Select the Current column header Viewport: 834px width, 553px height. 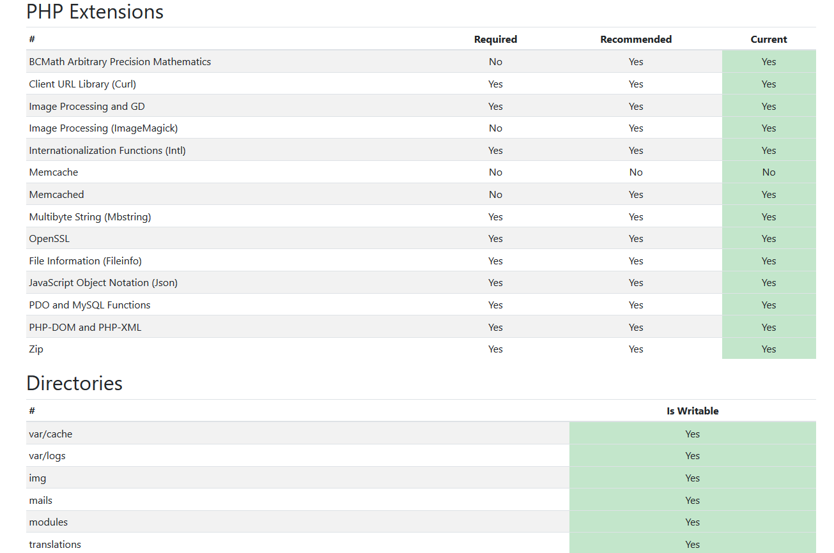coord(768,39)
